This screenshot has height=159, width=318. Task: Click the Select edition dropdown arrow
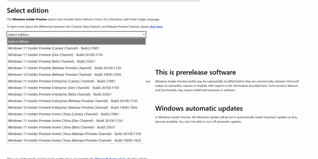(x=143, y=35)
